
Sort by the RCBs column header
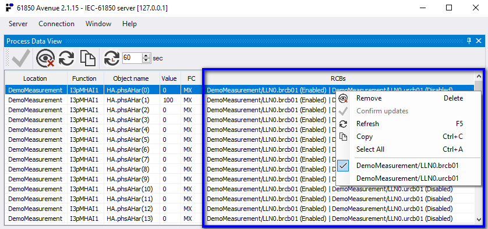pos(338,78)
